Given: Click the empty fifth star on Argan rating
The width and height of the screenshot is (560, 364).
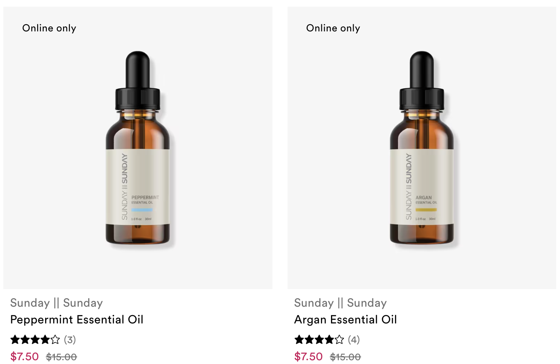Looking at the screenshot, I should point(340,339).
